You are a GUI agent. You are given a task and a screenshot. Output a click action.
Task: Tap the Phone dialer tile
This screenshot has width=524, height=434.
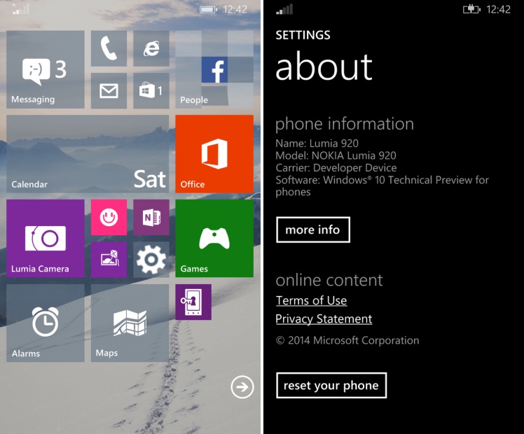109,49
